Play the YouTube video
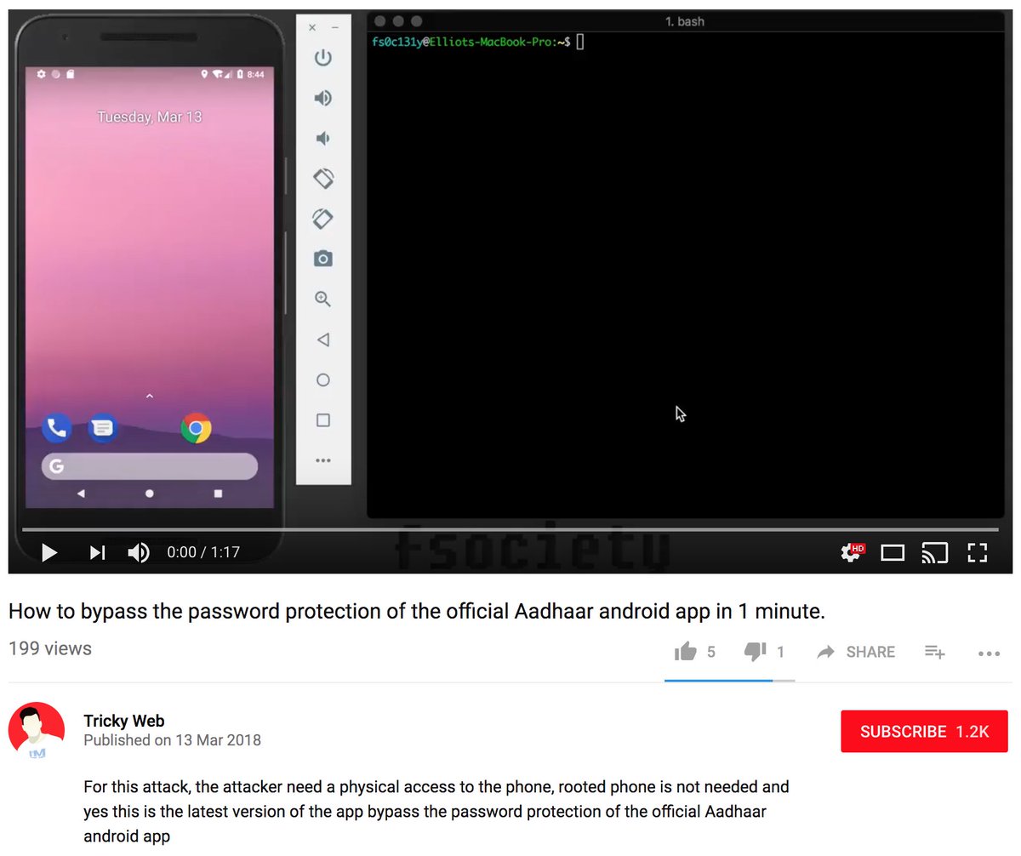Viewport: 1021px width, 856px height. [x=49, y=553]
